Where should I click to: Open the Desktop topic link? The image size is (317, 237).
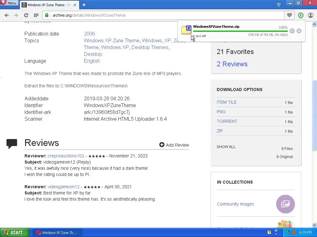(93, 54)
